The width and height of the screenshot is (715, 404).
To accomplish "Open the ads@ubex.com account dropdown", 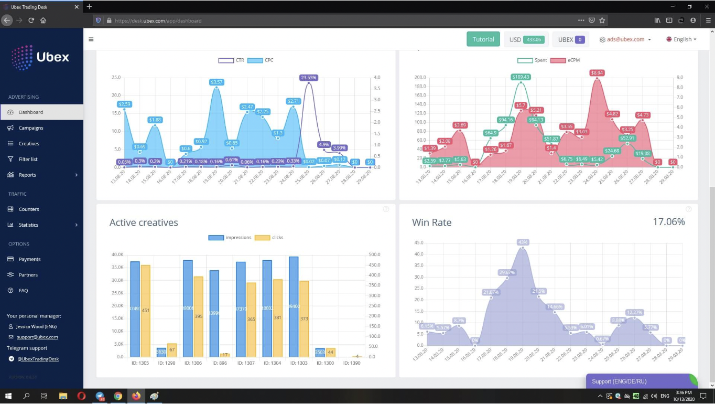I will click(625, 39).
